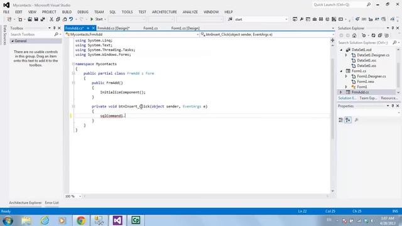This screenshot has width=402, height=226.
Task: Click the Quick Launch input box
Action: coord(339,4)
